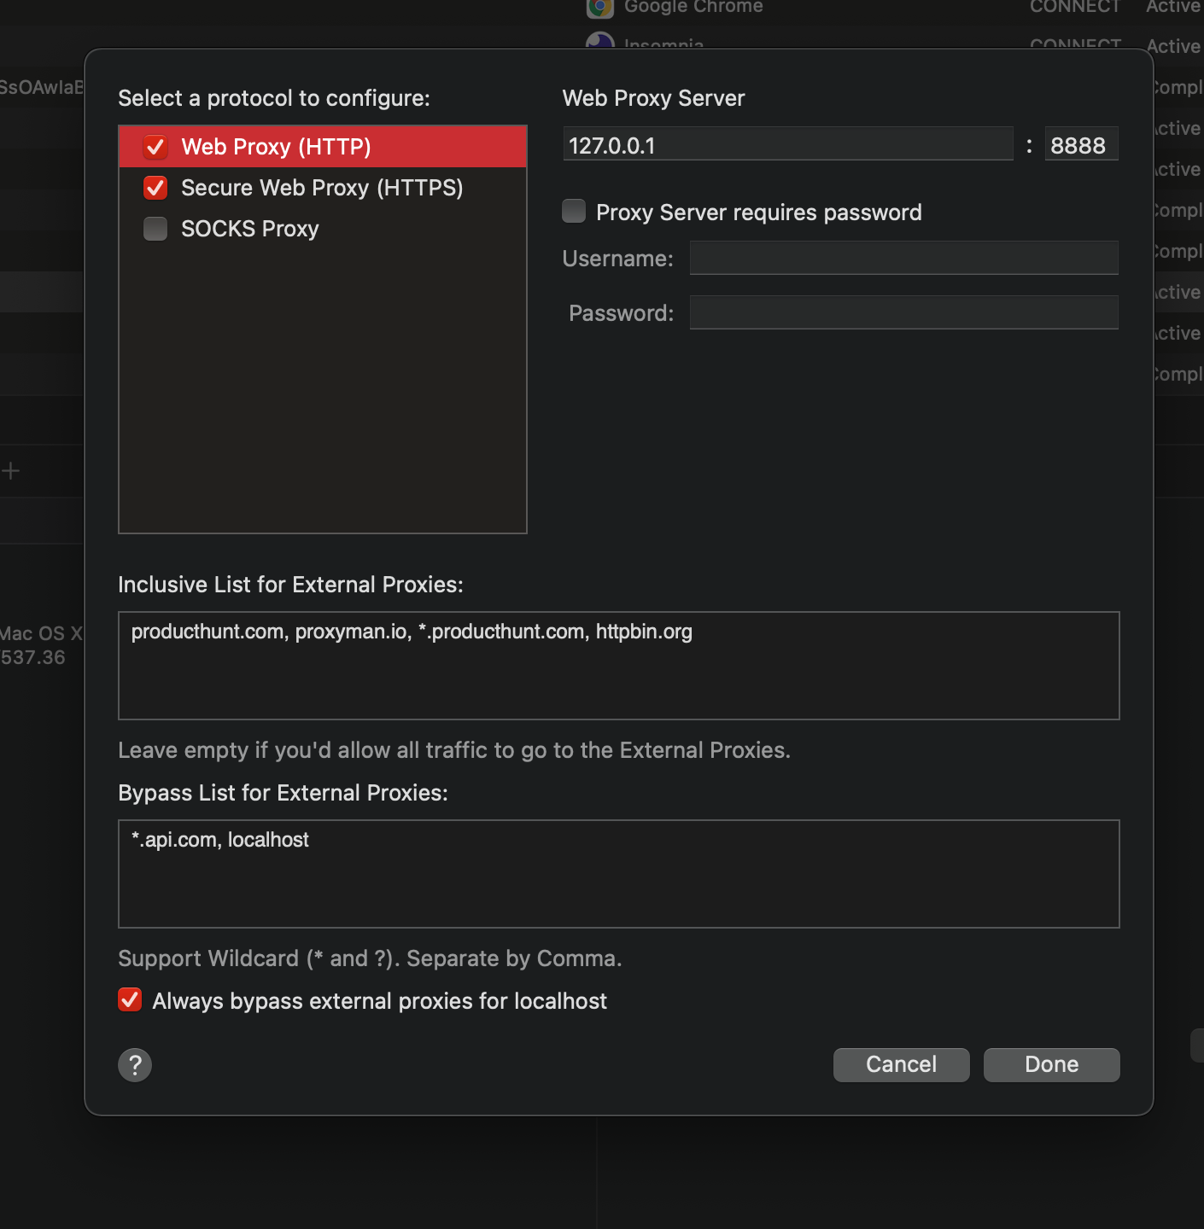This screenshot has width=1204, height=1229.
Task: Enable the SOCKS Proxy checkbox
Action: [155, 229]
